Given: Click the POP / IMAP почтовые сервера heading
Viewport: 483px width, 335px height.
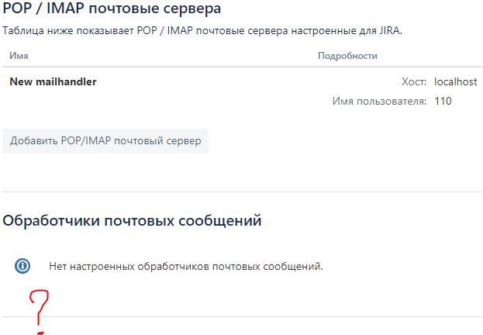Looking at the screenshot, I should pyautogui.click(x=112, y=8).
